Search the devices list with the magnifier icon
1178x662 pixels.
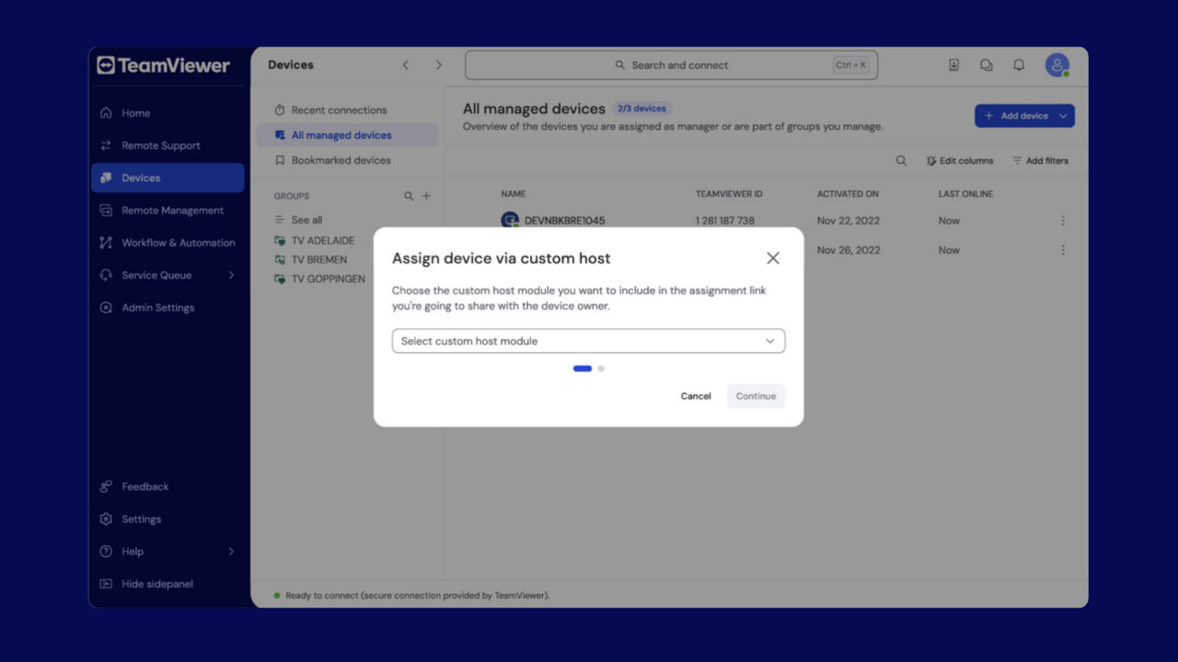tap(901, 161)
